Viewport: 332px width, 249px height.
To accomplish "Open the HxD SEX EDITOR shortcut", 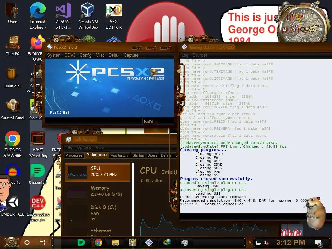I will click(114, 16).
